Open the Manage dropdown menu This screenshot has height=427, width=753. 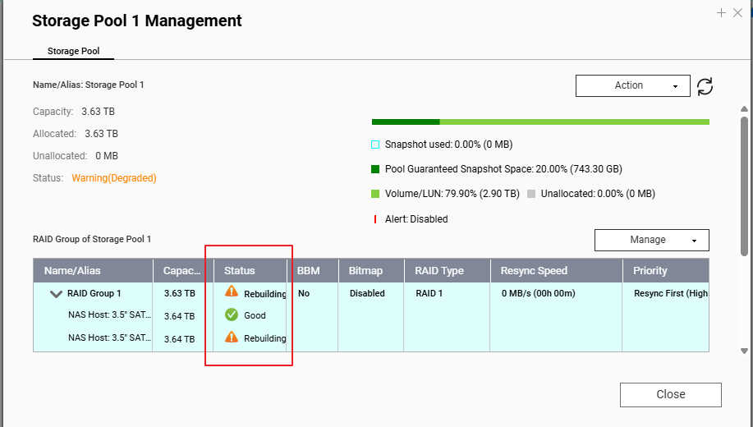pos(652,240)
